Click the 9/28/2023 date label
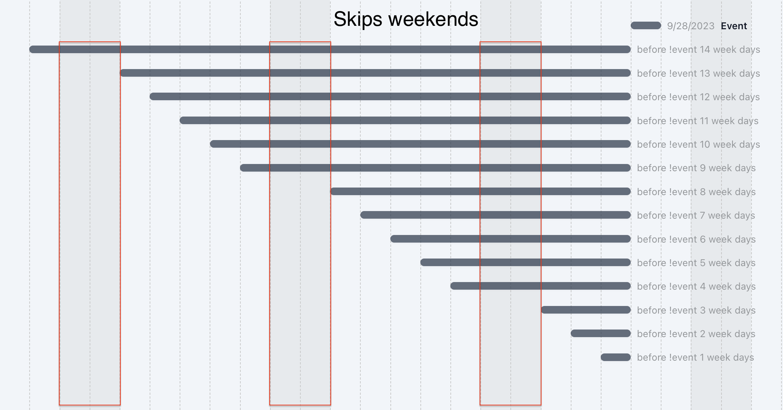 (691, 26)
